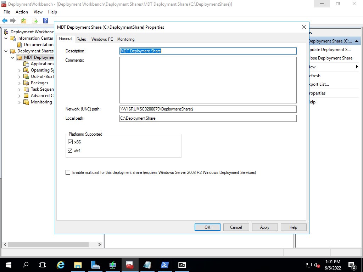The width and height of the screenshot is (363, 272).
Task: Open the Windows PE tab
Action: 102,39
